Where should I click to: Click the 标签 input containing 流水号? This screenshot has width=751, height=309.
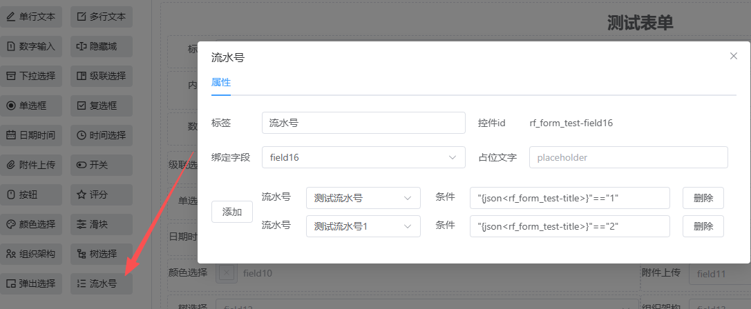[x=363, y=123]
